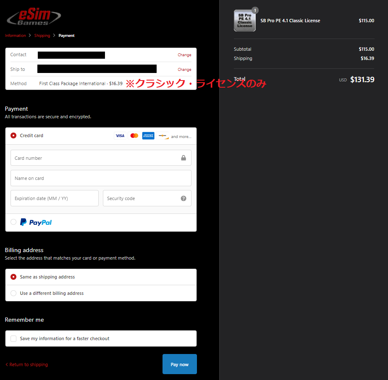
Task: Go to the Information breadcrumb step
Action: [16, 36]
